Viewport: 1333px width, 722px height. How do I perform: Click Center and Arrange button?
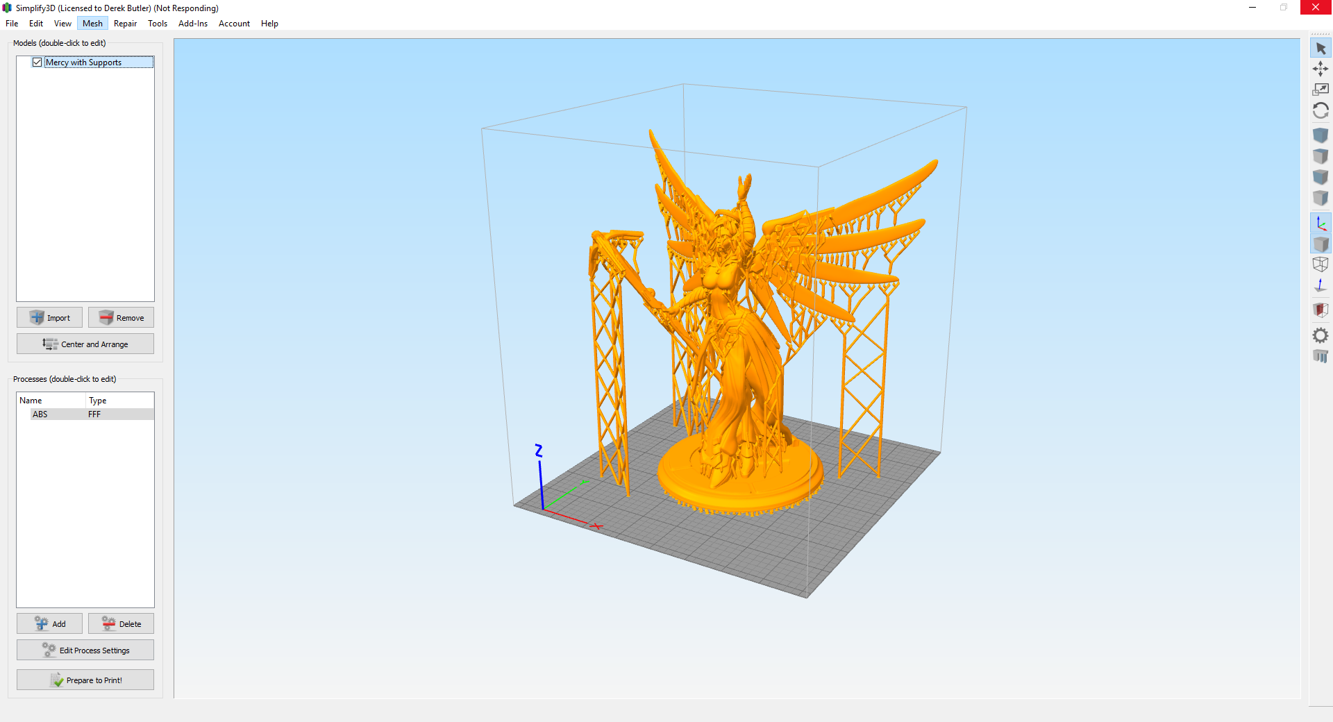click(85, 344)
